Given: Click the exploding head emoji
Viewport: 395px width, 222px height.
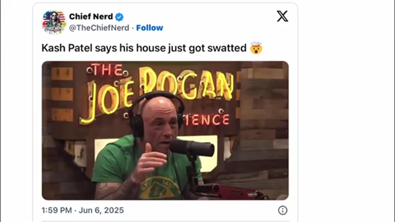Looking at the screenshot, I should click(x=256, y=48).
